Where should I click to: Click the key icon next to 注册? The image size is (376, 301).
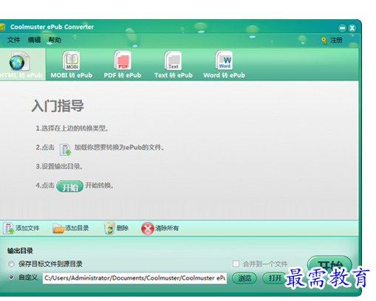point(324,41)
